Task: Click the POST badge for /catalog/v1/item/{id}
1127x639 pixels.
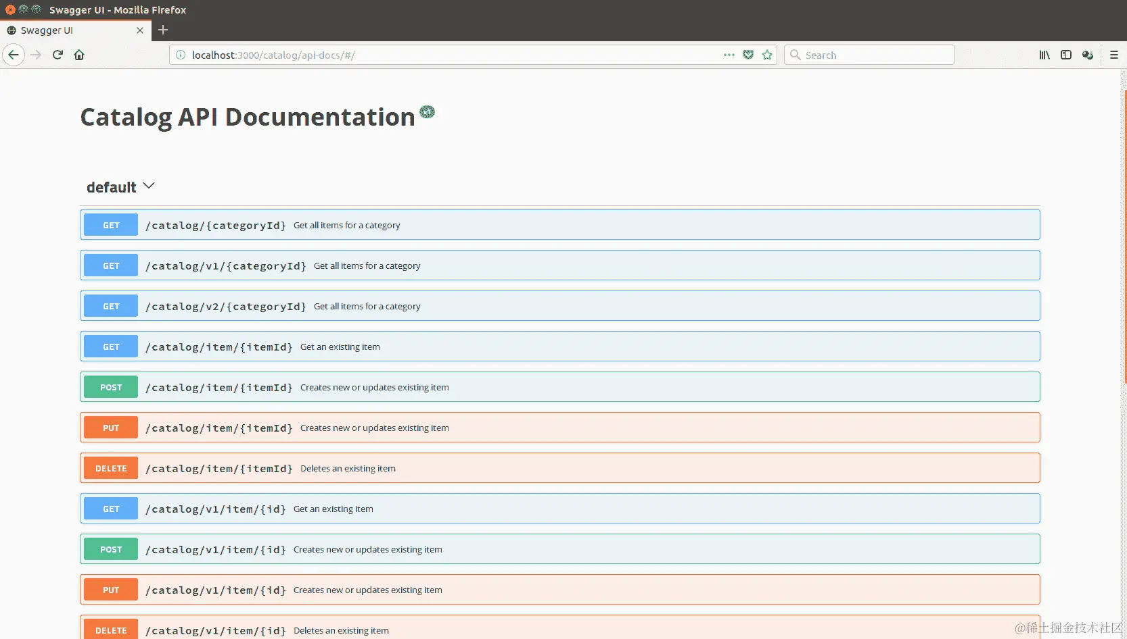Action: 111,549
